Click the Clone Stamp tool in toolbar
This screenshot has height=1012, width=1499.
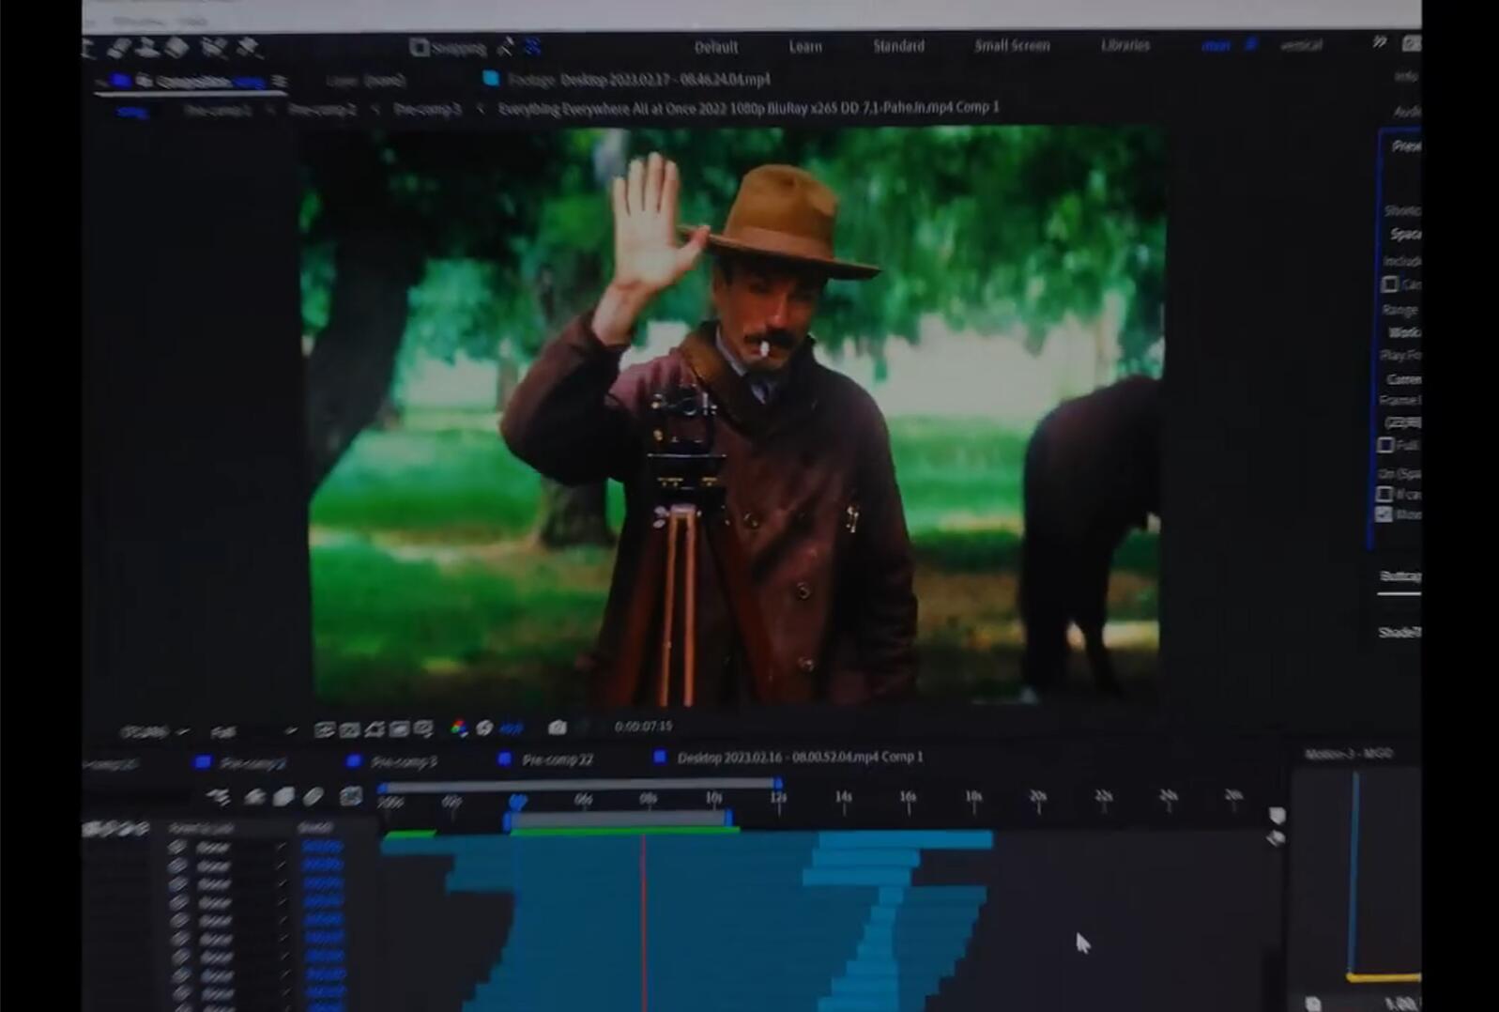147,48
